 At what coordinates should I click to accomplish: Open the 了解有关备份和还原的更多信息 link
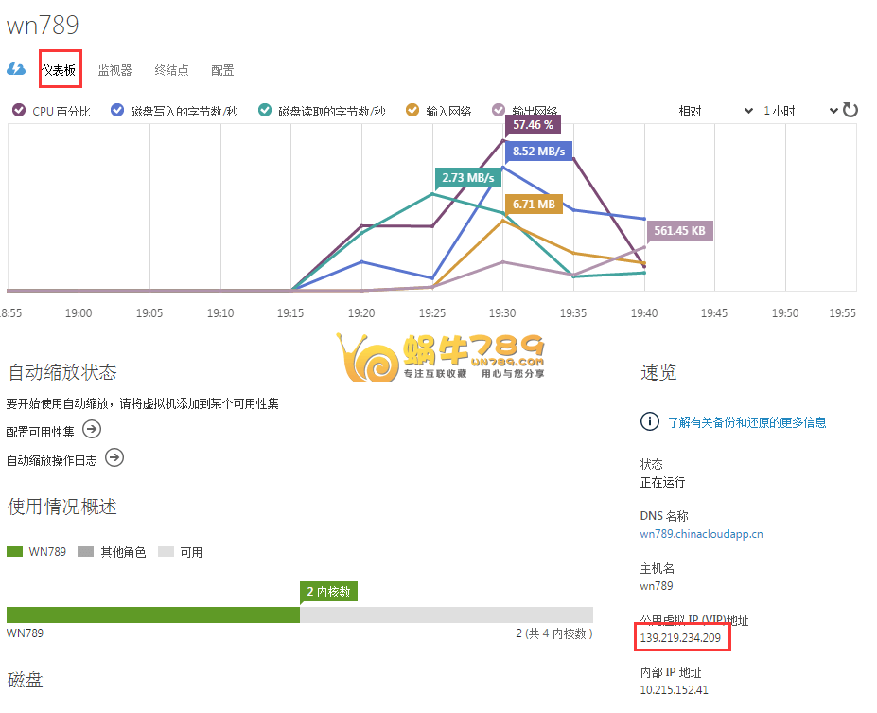coord(746,422)
